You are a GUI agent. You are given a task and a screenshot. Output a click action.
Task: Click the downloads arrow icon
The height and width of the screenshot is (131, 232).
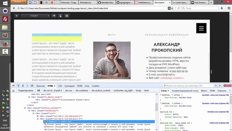pos(221,8)
